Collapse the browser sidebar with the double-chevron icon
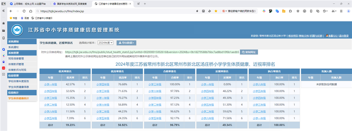Image resolution: width=352 pixels, height=131 pixels. [x=3, y=11]
